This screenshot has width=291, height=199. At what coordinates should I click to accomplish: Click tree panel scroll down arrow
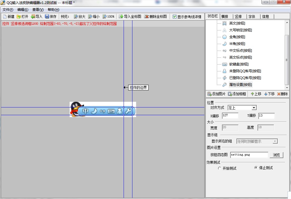(x=287, y=88)
